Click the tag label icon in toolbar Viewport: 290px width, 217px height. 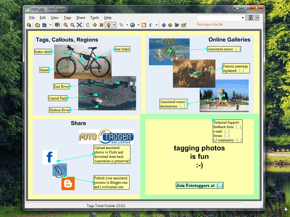click(122, 25)
